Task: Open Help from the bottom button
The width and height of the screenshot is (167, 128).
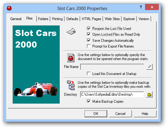Action: [x=145, y=114]
